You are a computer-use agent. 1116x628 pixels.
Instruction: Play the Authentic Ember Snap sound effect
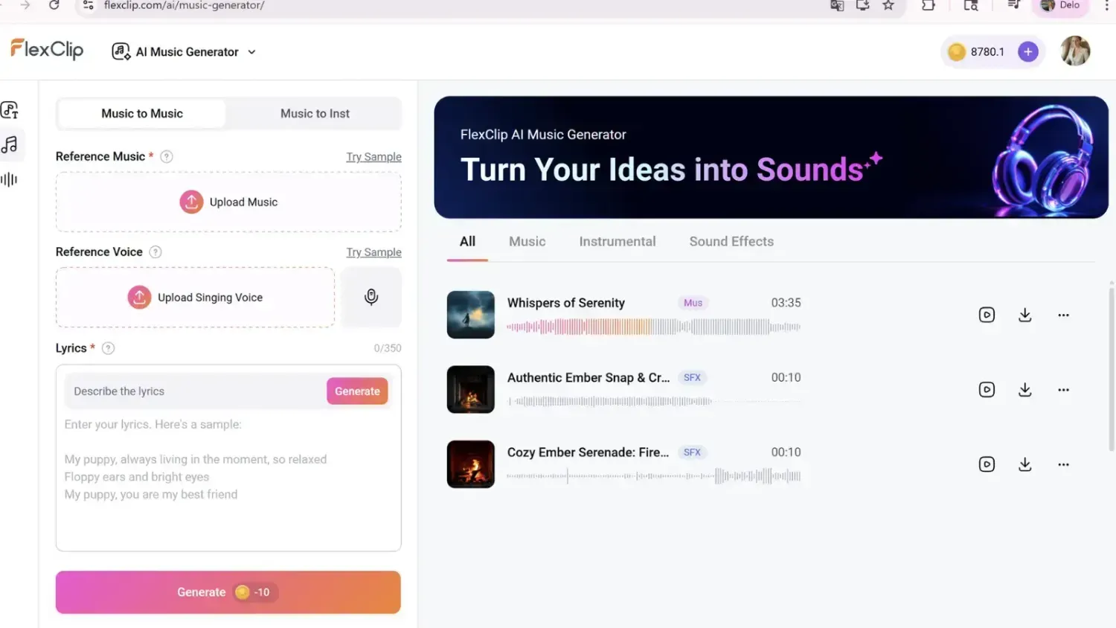tap(987, 389)
